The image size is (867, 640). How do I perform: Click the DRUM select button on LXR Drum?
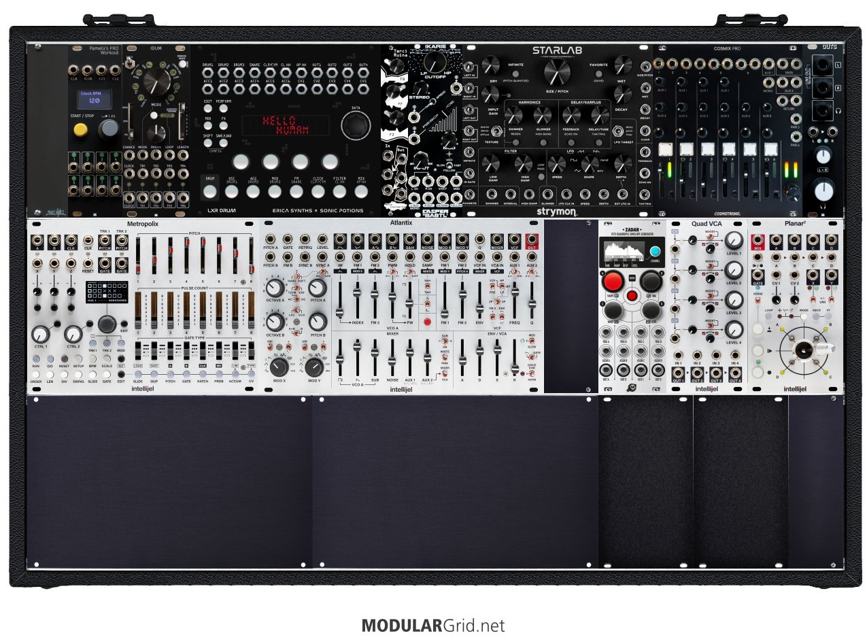(x=211, y=192)
